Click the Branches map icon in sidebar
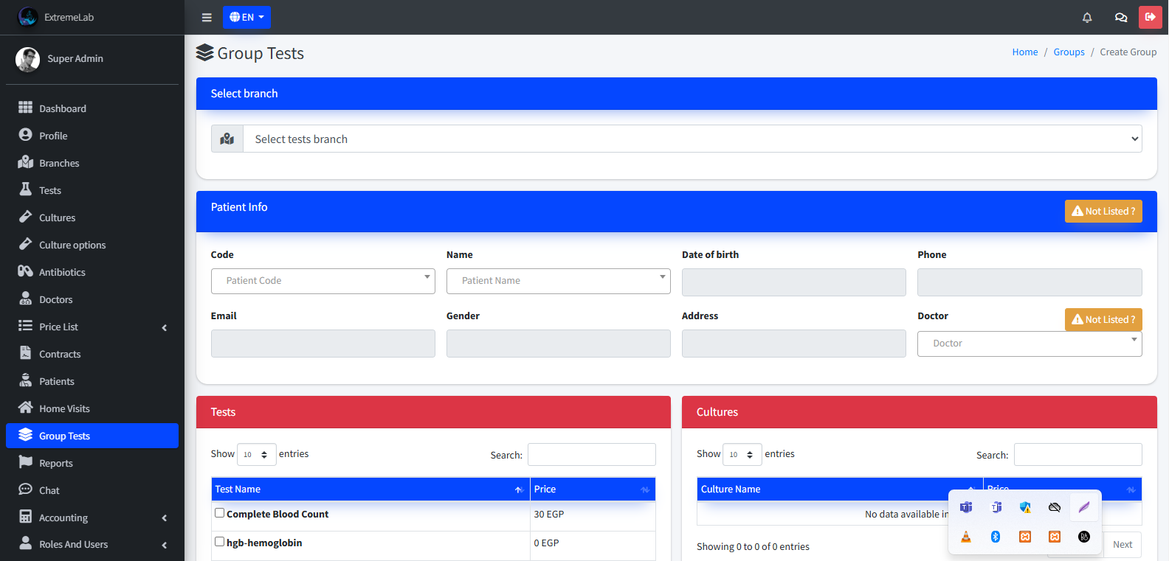 click(26, 163)
